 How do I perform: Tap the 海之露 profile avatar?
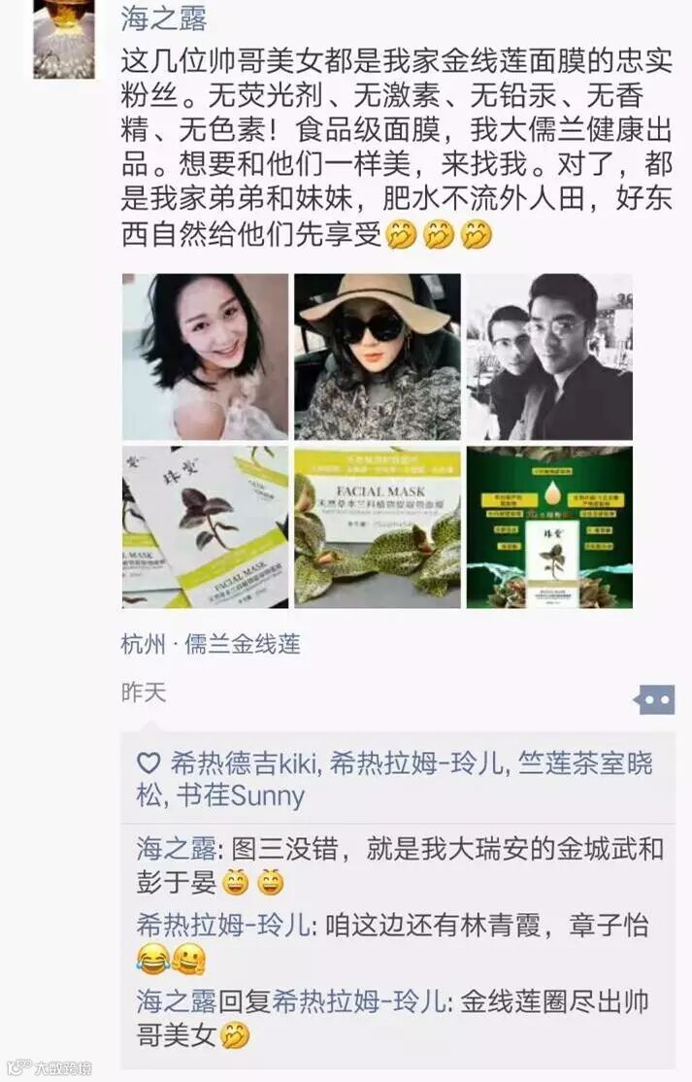tap(64, 39)
